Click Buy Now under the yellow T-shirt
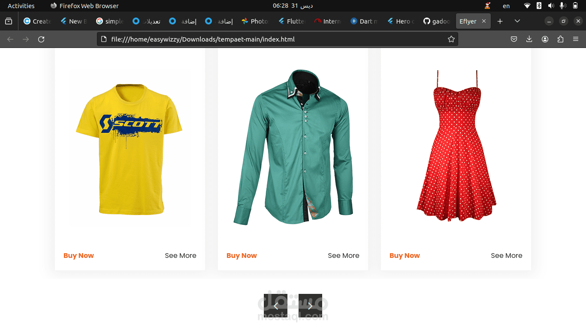This screenshot has height=329, width=586. (x=79, y=256)
